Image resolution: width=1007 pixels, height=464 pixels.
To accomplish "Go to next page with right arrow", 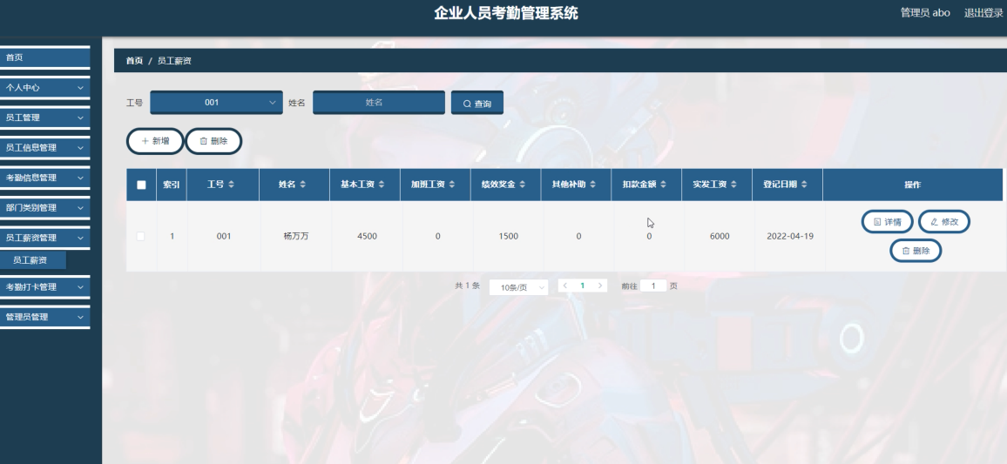I will coord(600,286).
